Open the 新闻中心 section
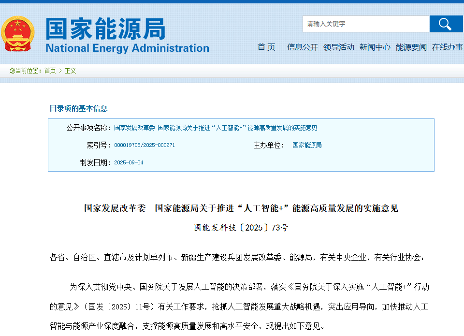Screen dimensions: 464x336 point(375,47)
